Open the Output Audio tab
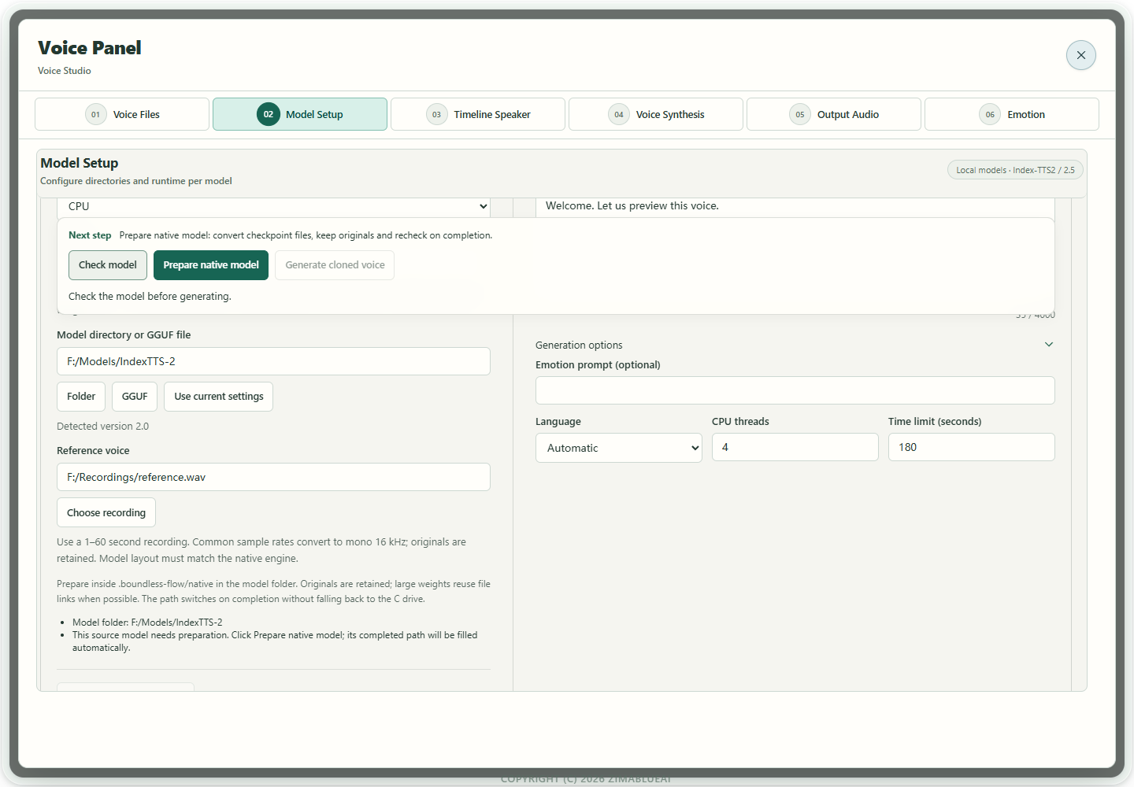This screenshot has width=1134, height=787. [834, 114]
